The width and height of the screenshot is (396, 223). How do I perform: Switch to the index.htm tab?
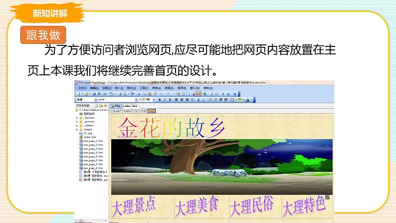click(130, 106)
